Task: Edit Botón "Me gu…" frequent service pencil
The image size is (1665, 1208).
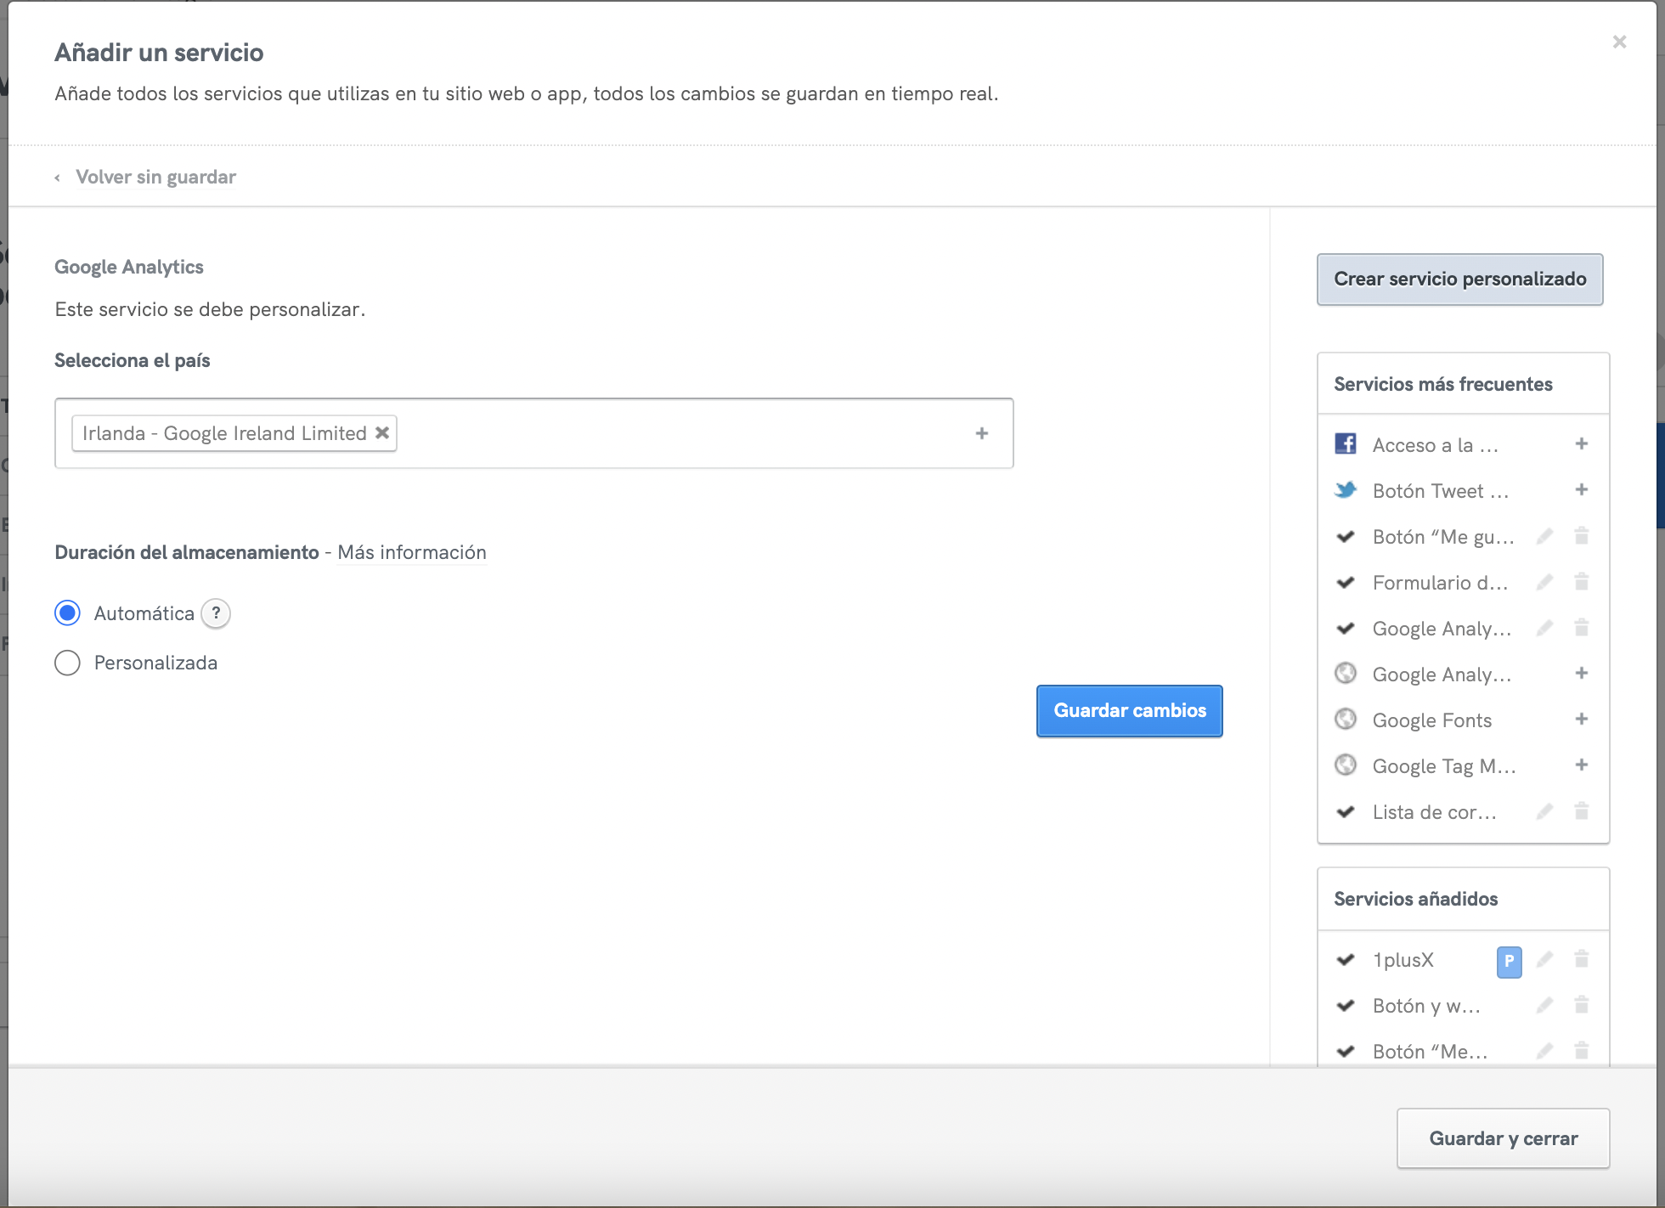Action: click(x=1544, y=536)
